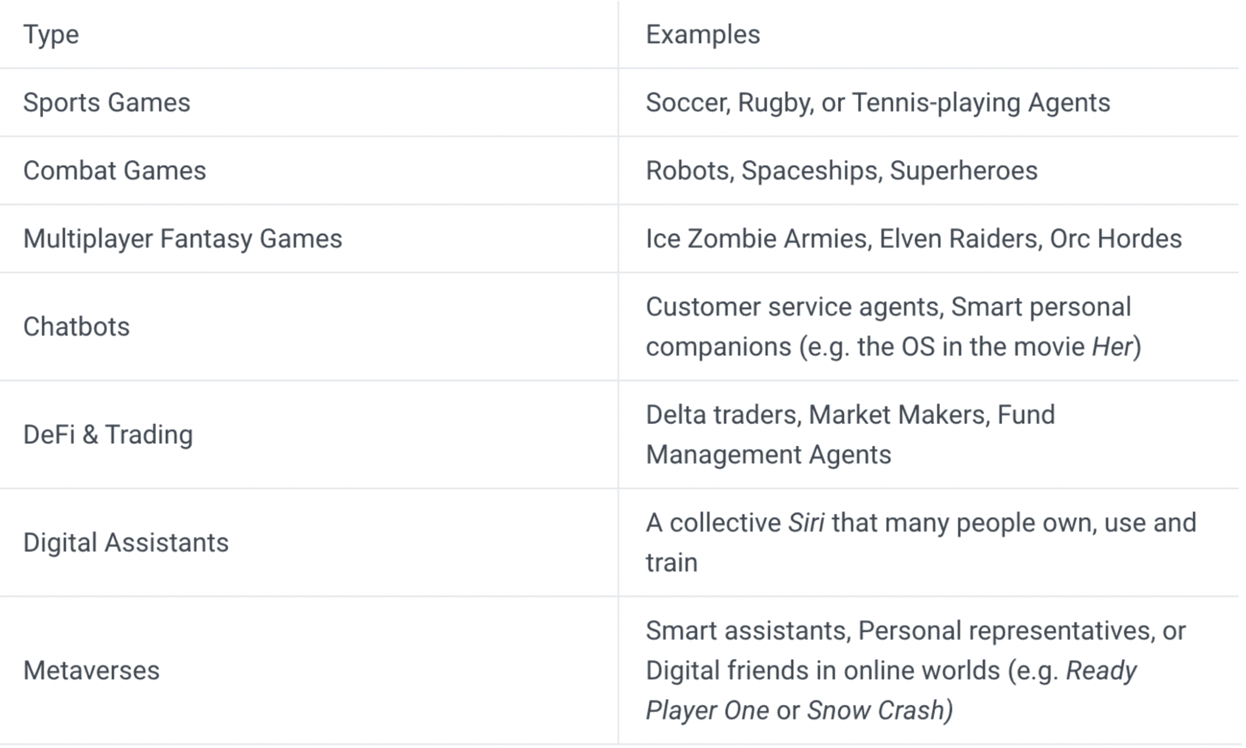Viewport: 1246px width, 748px height.
Task: Click the italic Snow Crash title
Action: tap(876, 710)
